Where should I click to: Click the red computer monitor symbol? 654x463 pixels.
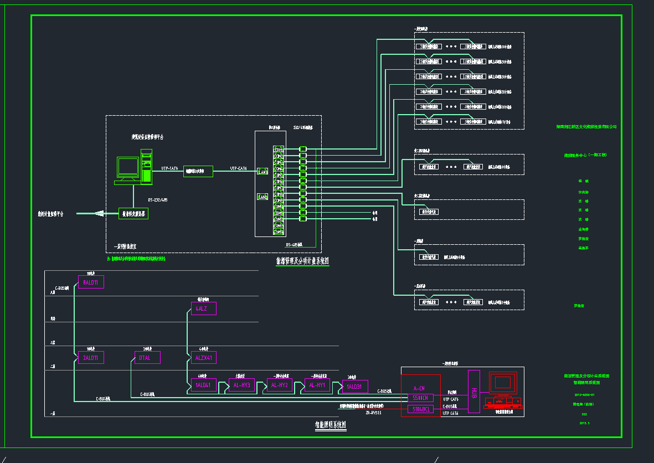[x=502, y=382]
